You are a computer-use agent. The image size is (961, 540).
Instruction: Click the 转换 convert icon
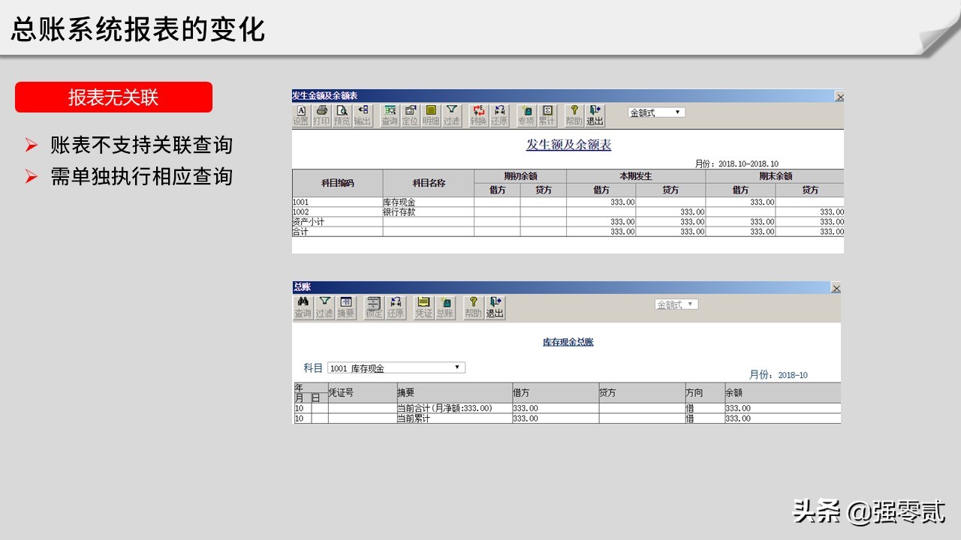(x=479, y=112)
